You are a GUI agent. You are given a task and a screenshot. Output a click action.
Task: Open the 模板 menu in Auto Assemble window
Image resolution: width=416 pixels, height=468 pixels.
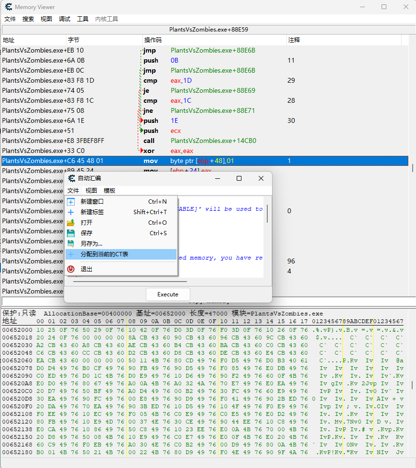pyautogui.click(x=109, y=190)
